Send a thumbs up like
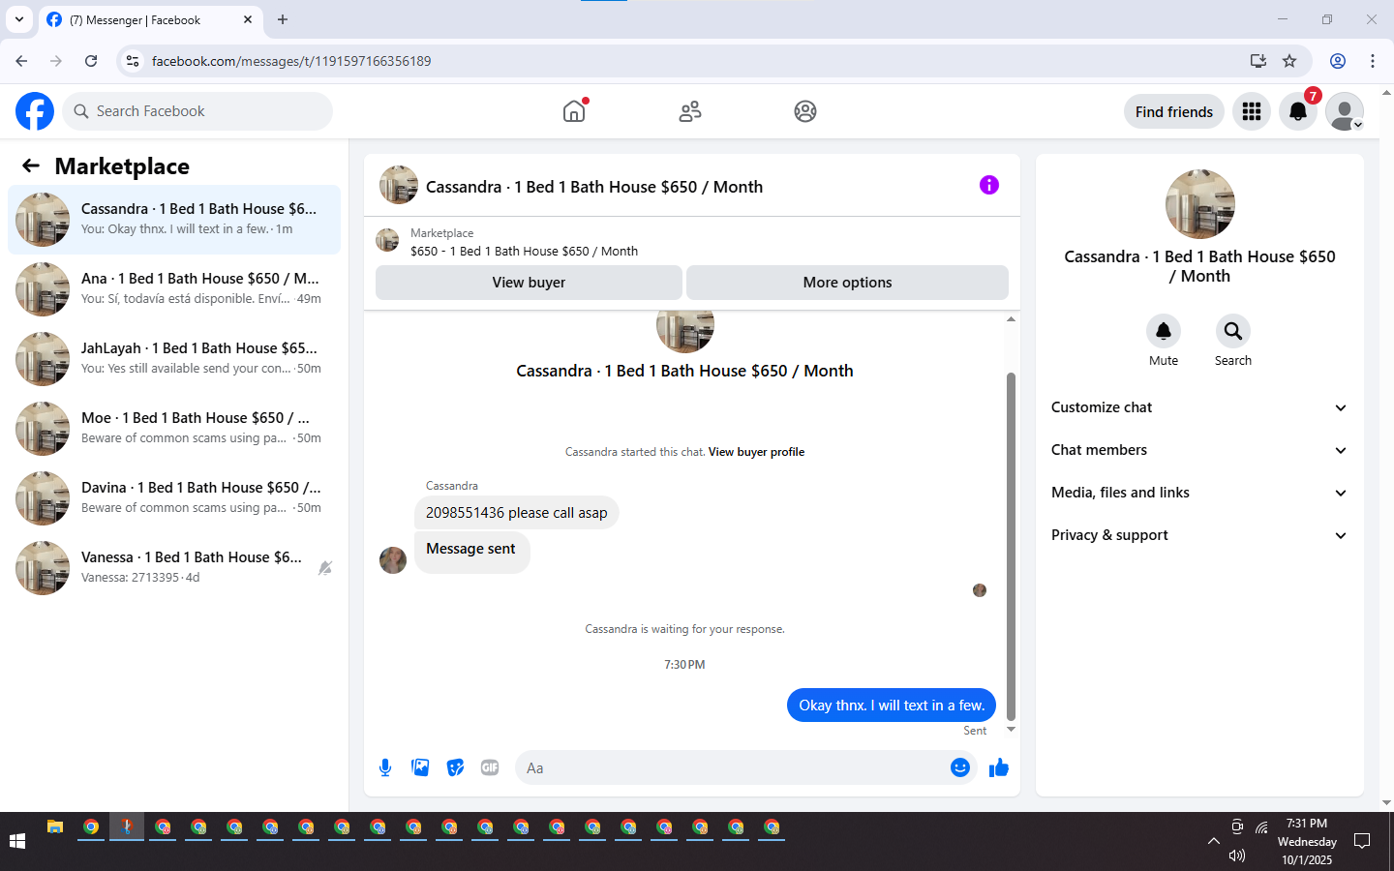Screen dimensions: 1394x871 tap(999, 767)
